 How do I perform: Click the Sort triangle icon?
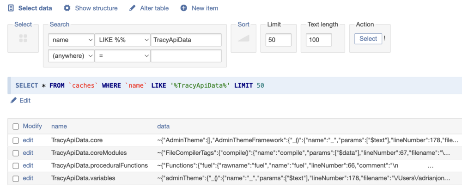(x=243, y=39)
